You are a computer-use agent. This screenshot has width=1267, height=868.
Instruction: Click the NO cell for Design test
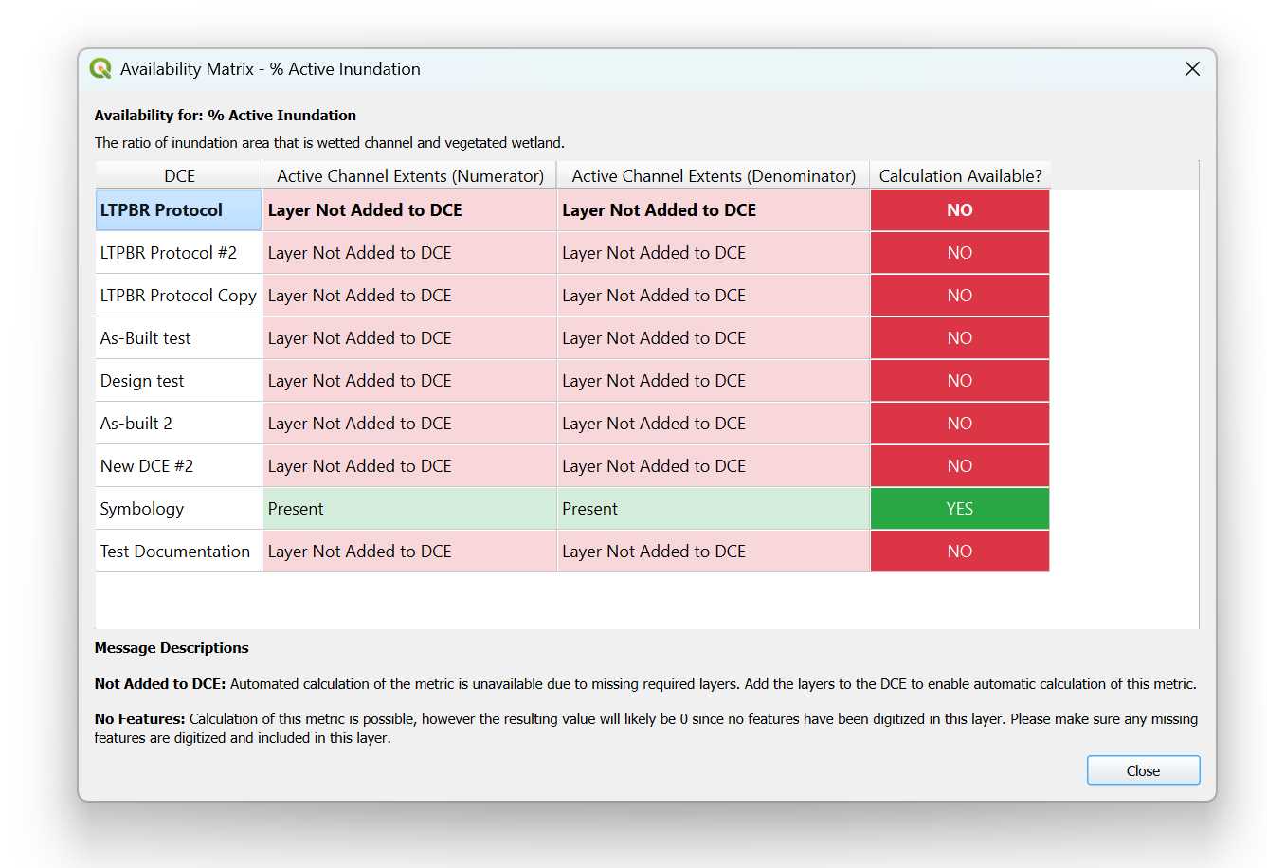(x=960, y=381)
